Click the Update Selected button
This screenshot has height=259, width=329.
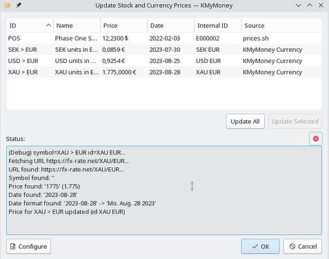[x=295, y=122]
